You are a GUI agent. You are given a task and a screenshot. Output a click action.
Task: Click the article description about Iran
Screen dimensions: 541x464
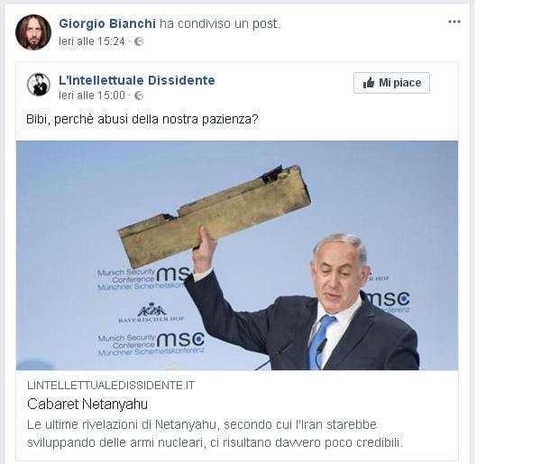215,433
